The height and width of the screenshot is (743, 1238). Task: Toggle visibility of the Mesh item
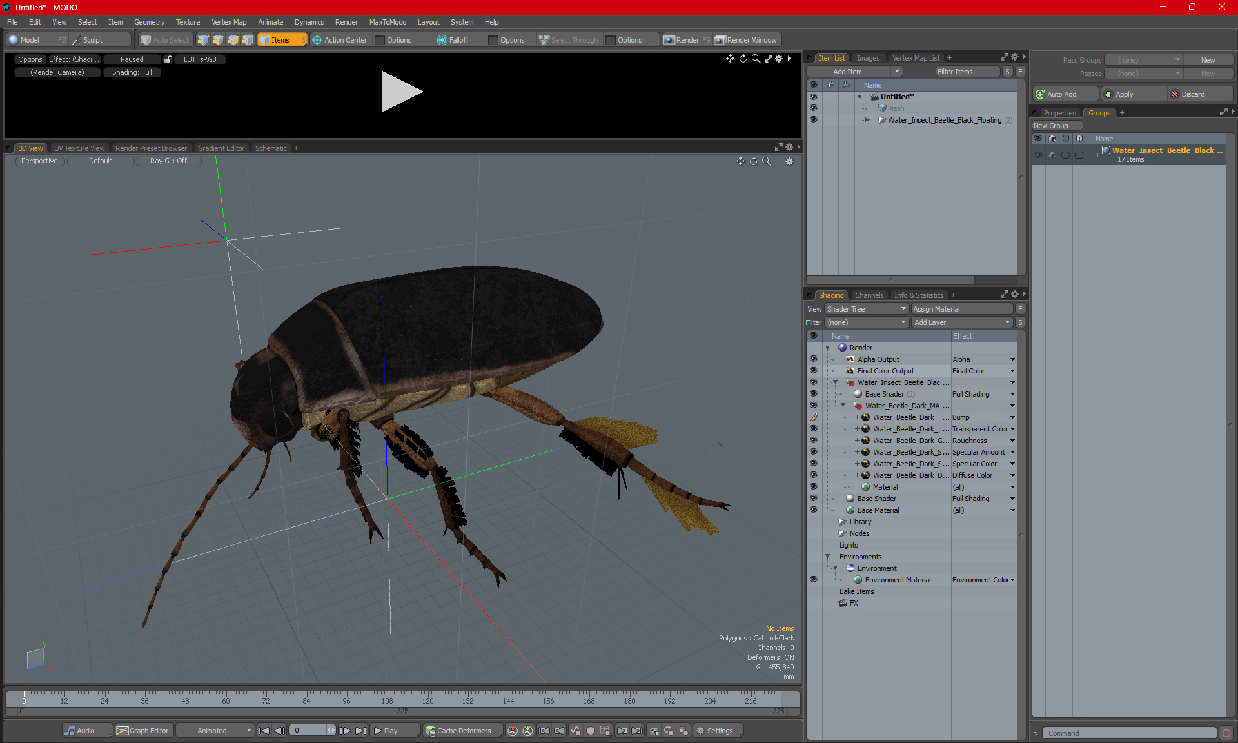click(813, 108)
